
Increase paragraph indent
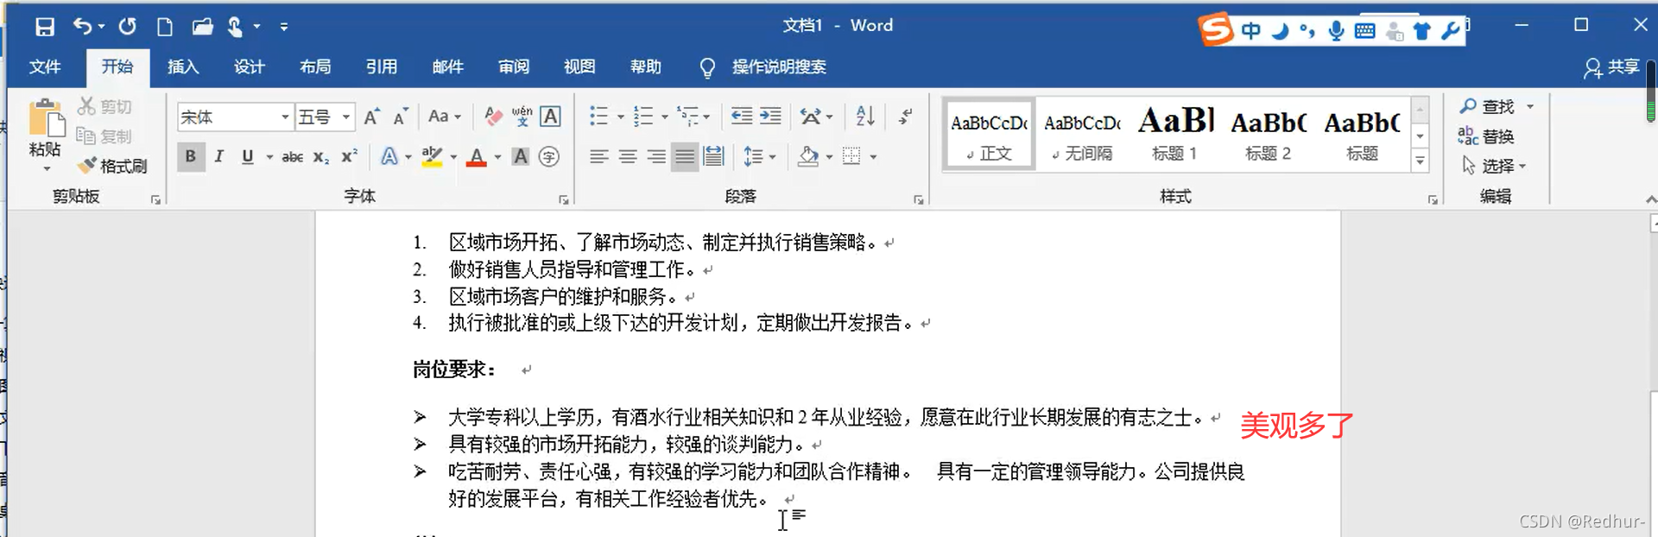(x=770, y=117)
